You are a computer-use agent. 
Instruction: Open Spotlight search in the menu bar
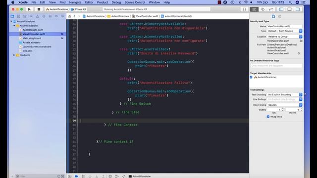point(290,2)
